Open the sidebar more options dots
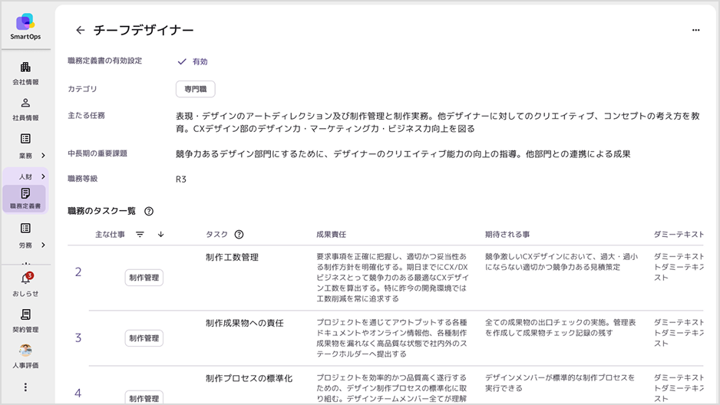Screen dimensions: 720x405 (x=25, y=387)
